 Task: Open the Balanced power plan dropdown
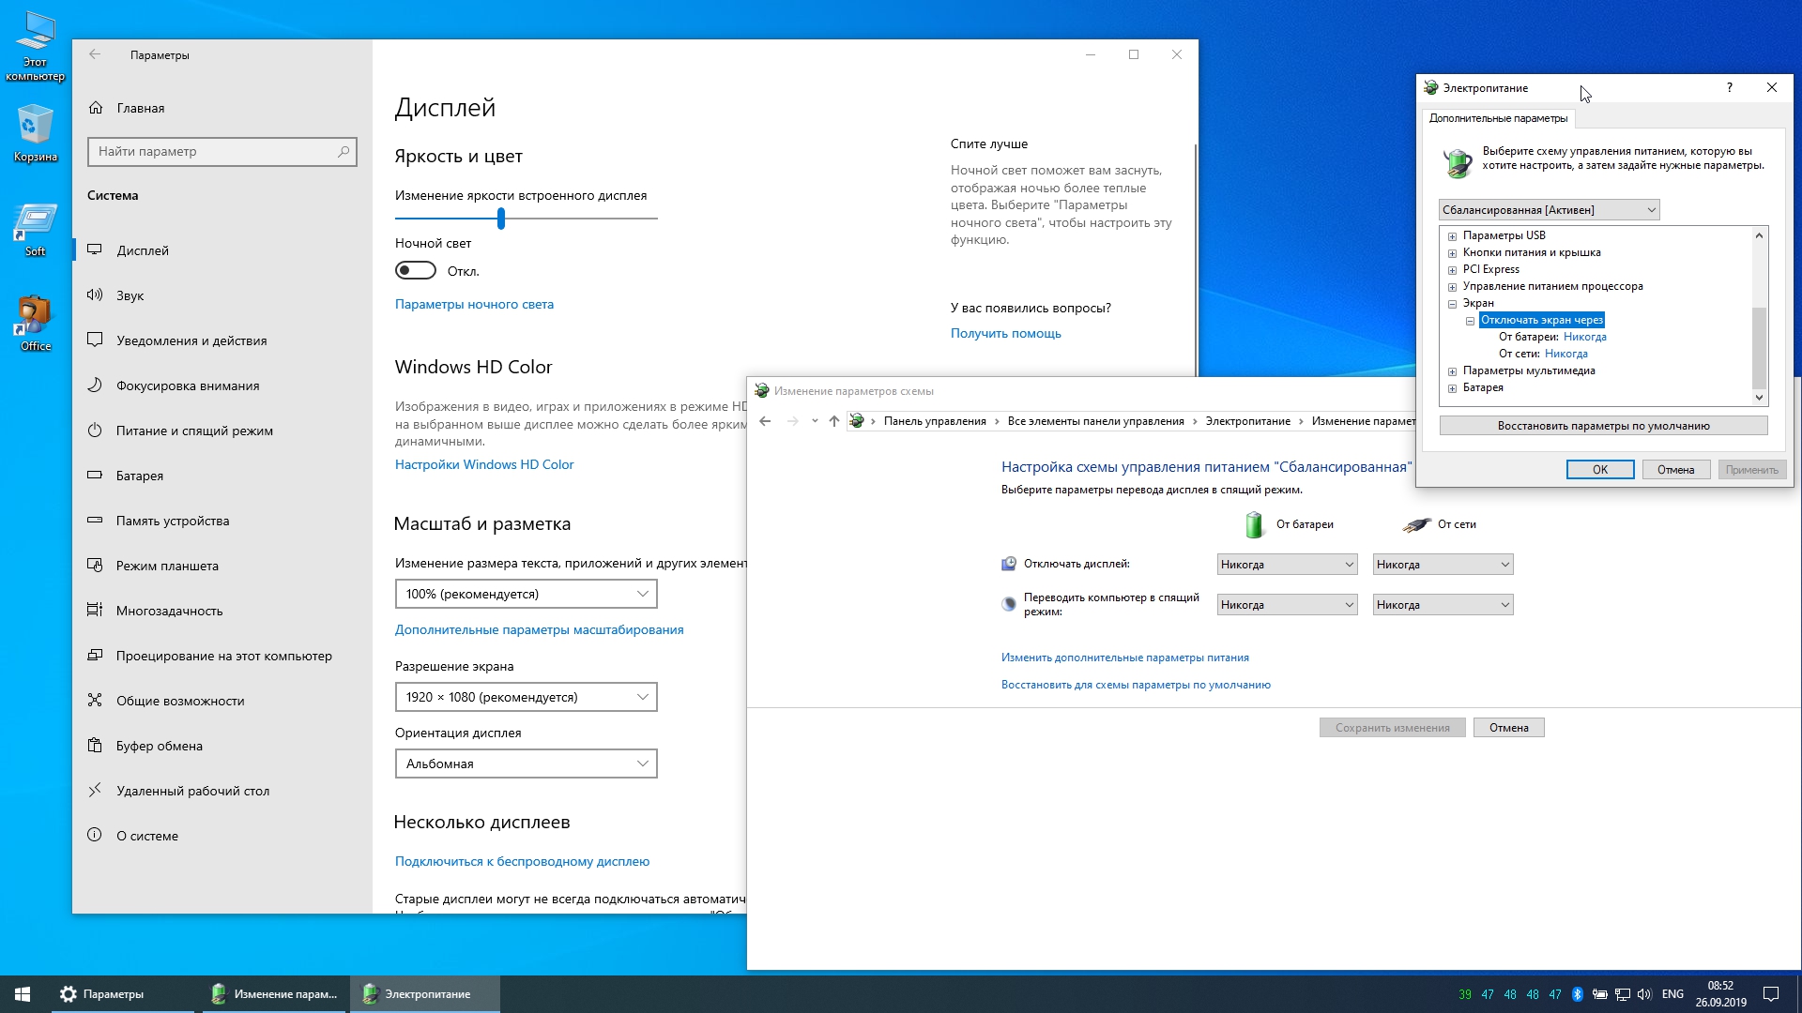click(x=1549, y=210)
